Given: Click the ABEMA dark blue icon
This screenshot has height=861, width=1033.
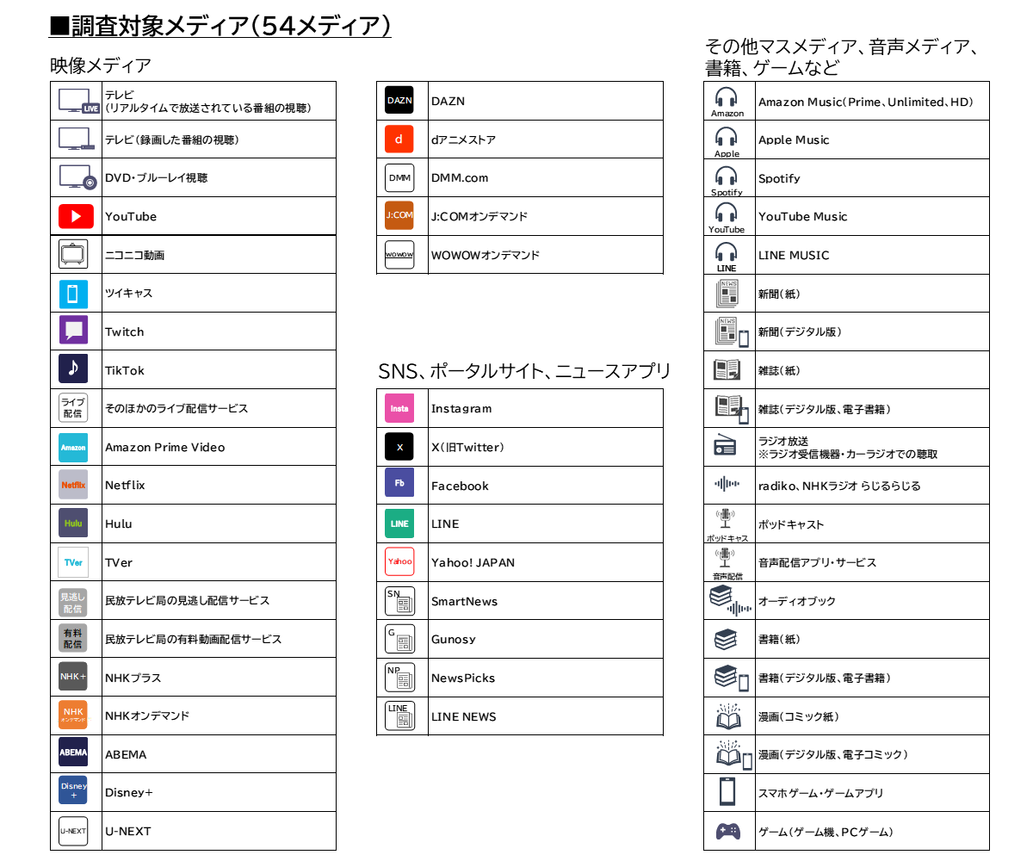Looking at the screenshot, I should pyautogui.click(x=73, y=753).
